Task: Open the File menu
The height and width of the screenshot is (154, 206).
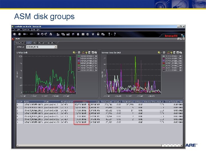Action: tap(14, 30)
